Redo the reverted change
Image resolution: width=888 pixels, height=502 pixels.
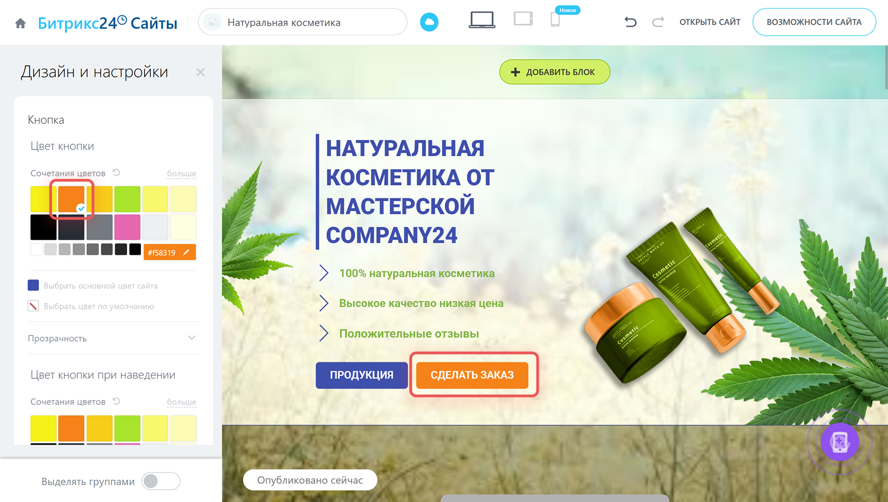[x=658, y=22]
